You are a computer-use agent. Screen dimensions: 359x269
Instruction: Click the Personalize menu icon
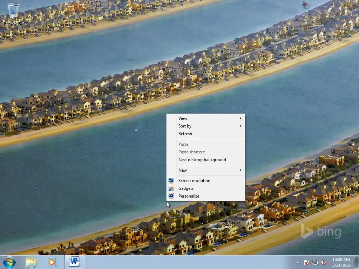click(x=171, y=196)
